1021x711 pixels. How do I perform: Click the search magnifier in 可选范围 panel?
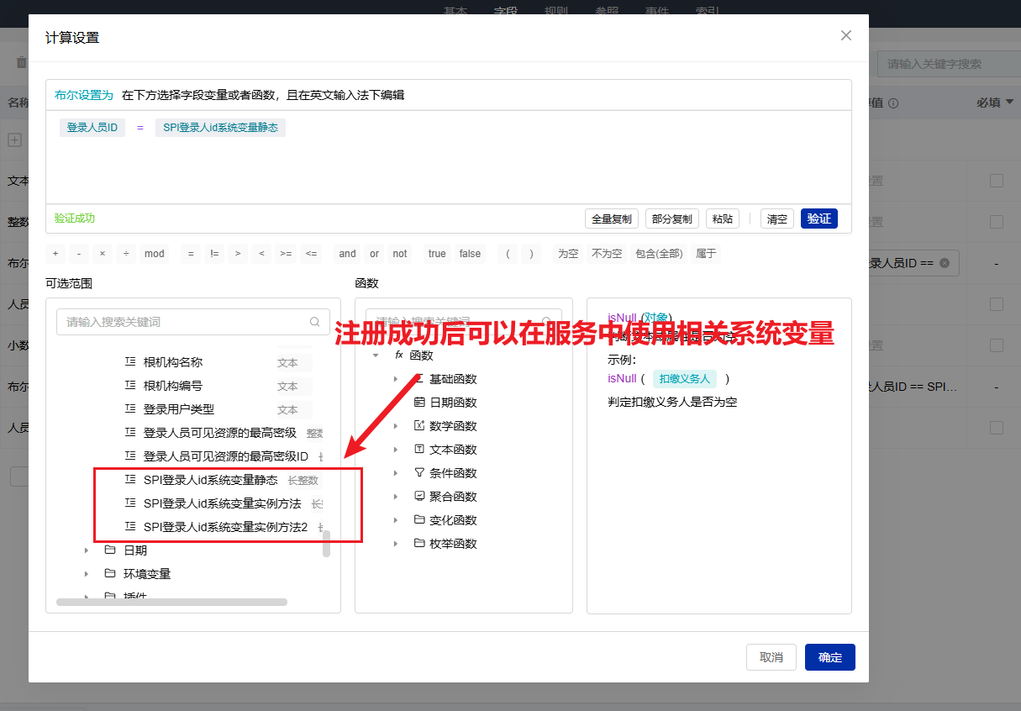coord(315,322)
